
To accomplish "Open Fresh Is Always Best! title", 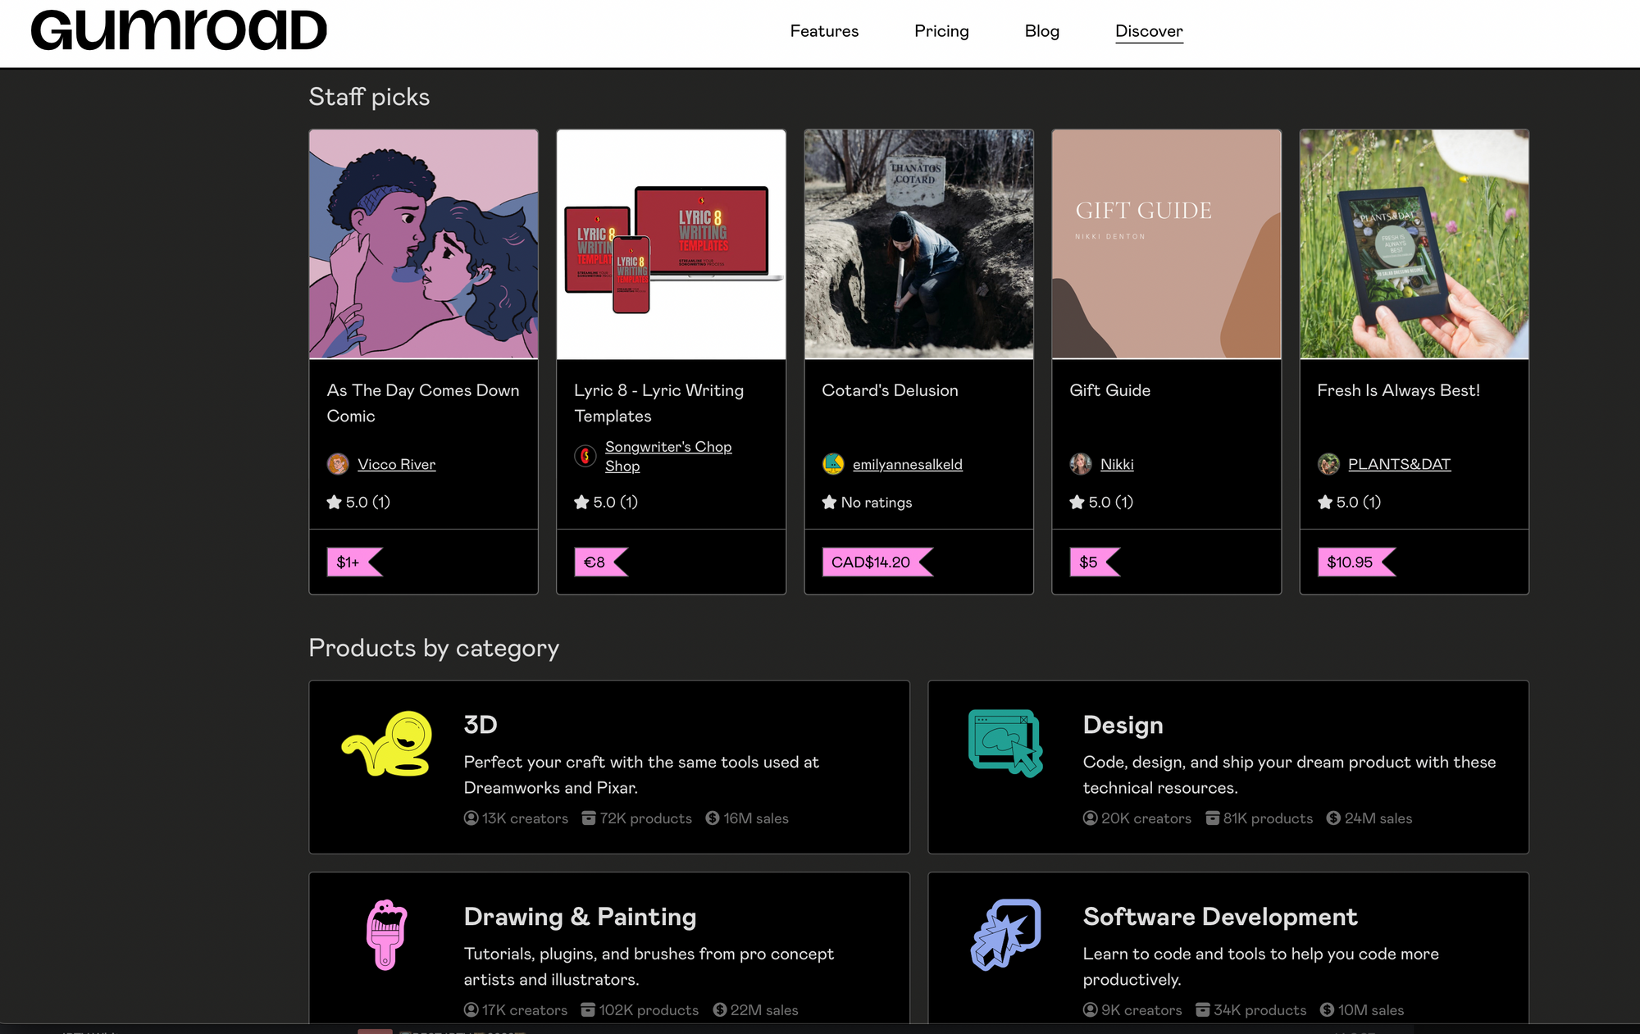I will pyautogui.click(x=1398, y=390).
